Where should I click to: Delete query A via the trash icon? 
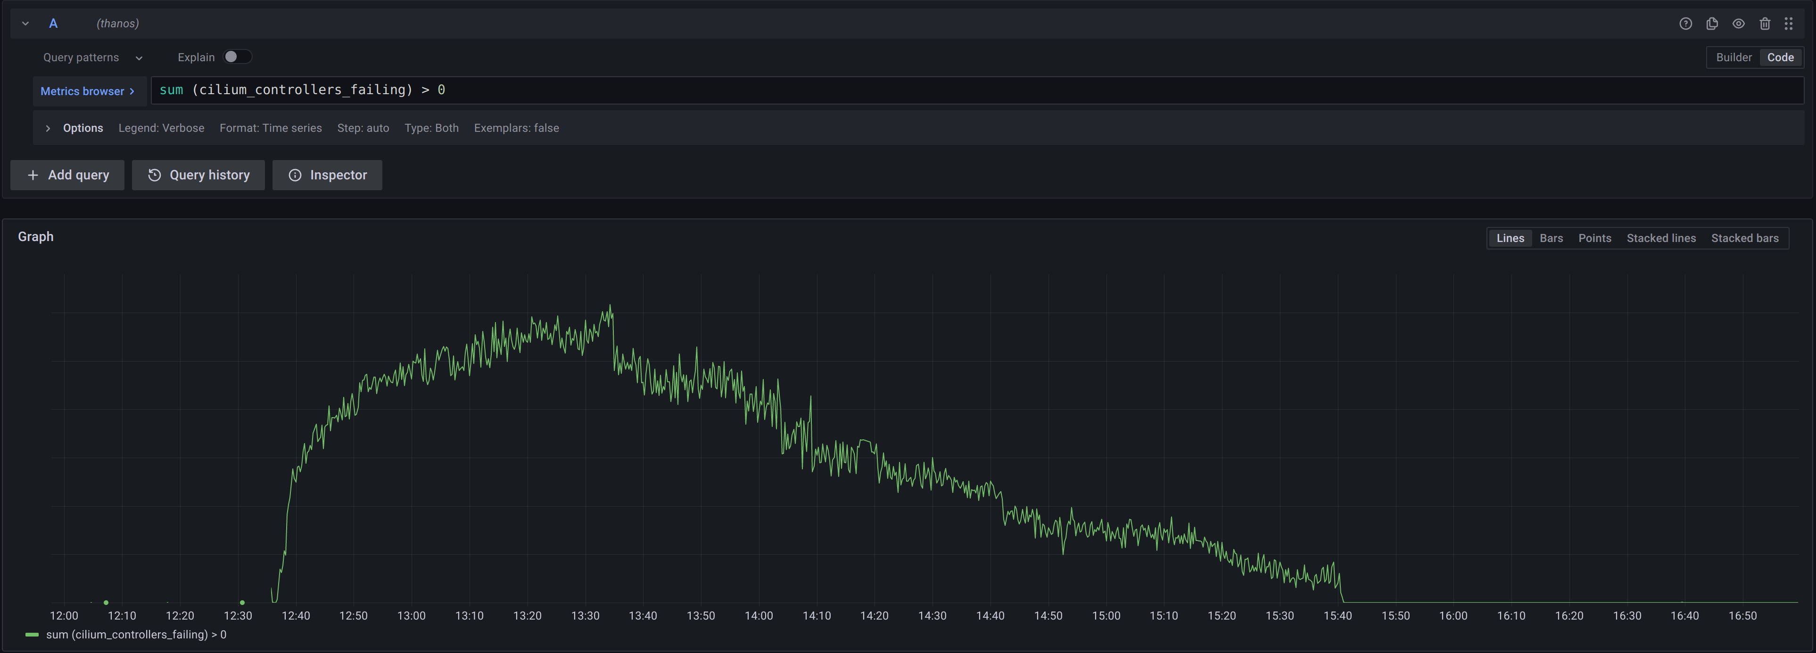(1765, 23)
